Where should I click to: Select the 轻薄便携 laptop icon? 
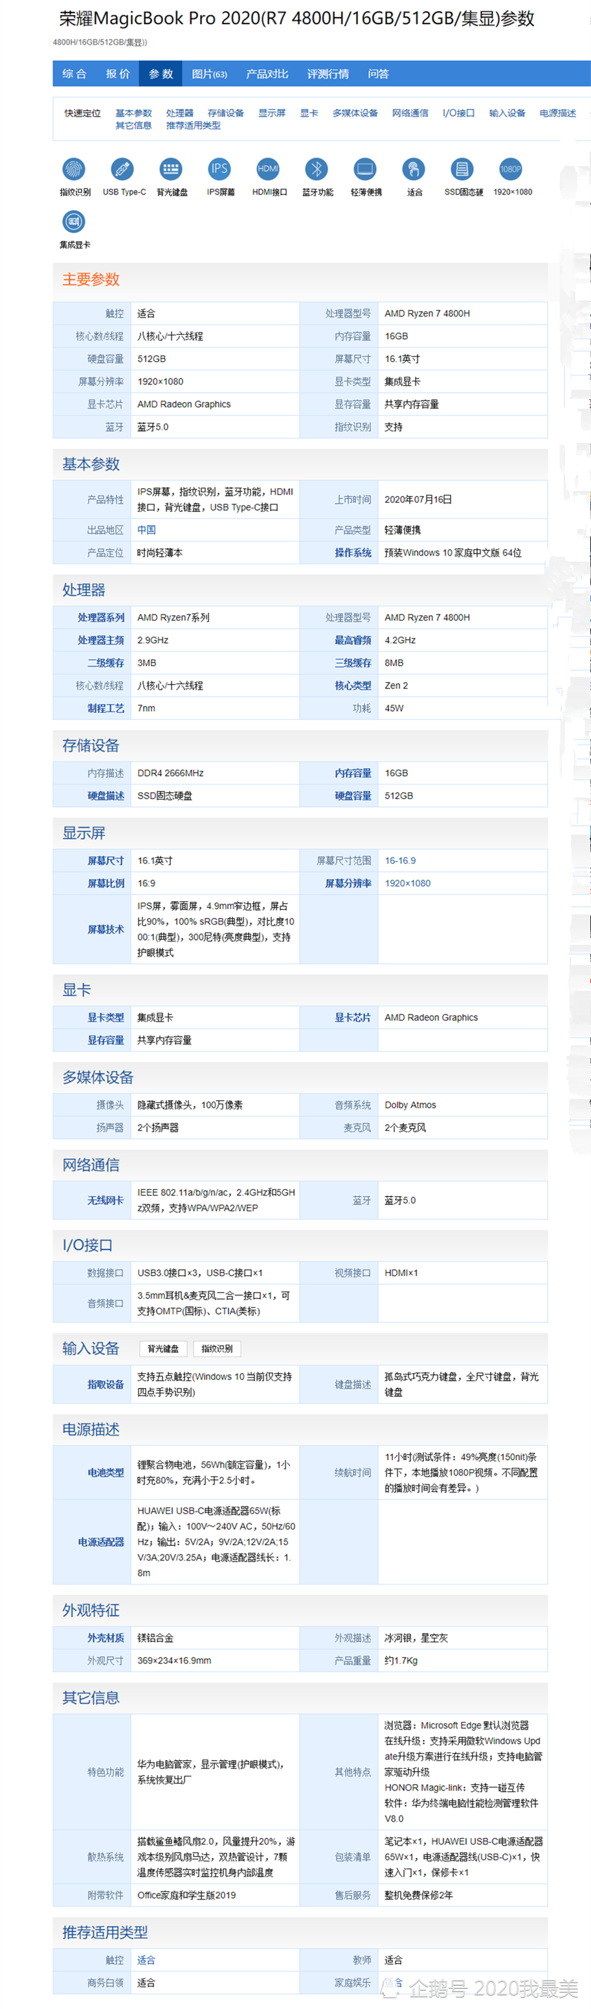pyautogui.click(x=365, y=169)
